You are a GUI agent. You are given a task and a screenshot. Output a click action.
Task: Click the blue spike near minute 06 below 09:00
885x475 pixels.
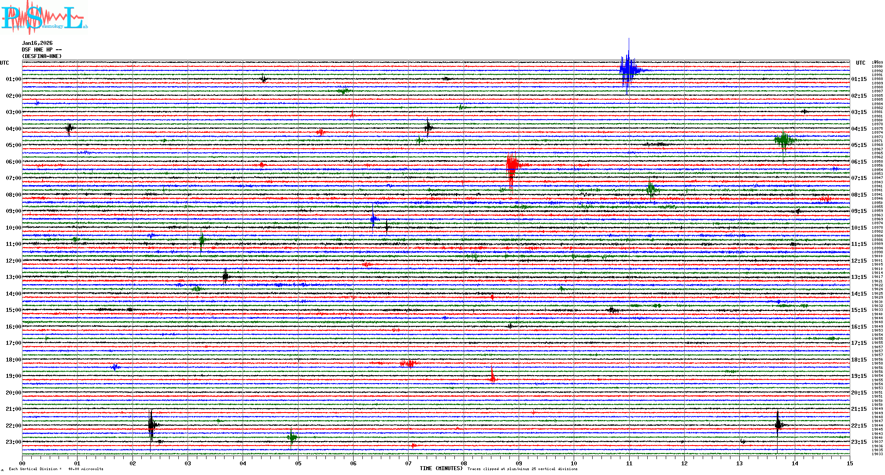pos(373,219)
